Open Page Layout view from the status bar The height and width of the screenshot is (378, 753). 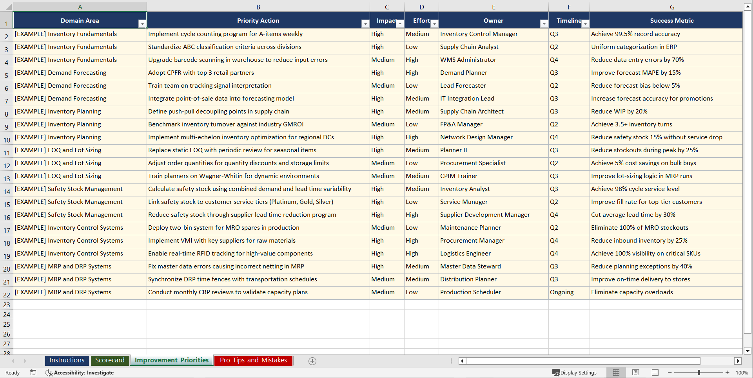point(635,373)
